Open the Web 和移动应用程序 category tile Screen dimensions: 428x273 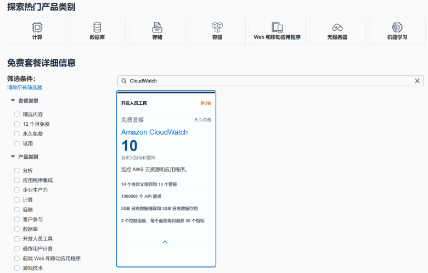(x=277, y=31)
